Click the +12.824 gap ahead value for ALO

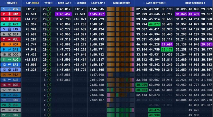(31, 60)
